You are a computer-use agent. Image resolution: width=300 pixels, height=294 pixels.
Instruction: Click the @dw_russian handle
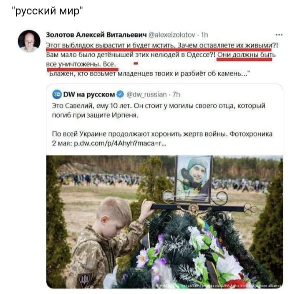click(x=146, y=95)
